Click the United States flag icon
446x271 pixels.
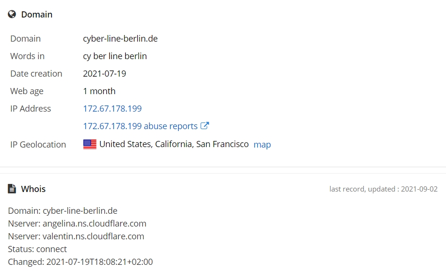[x=90, y=144]
